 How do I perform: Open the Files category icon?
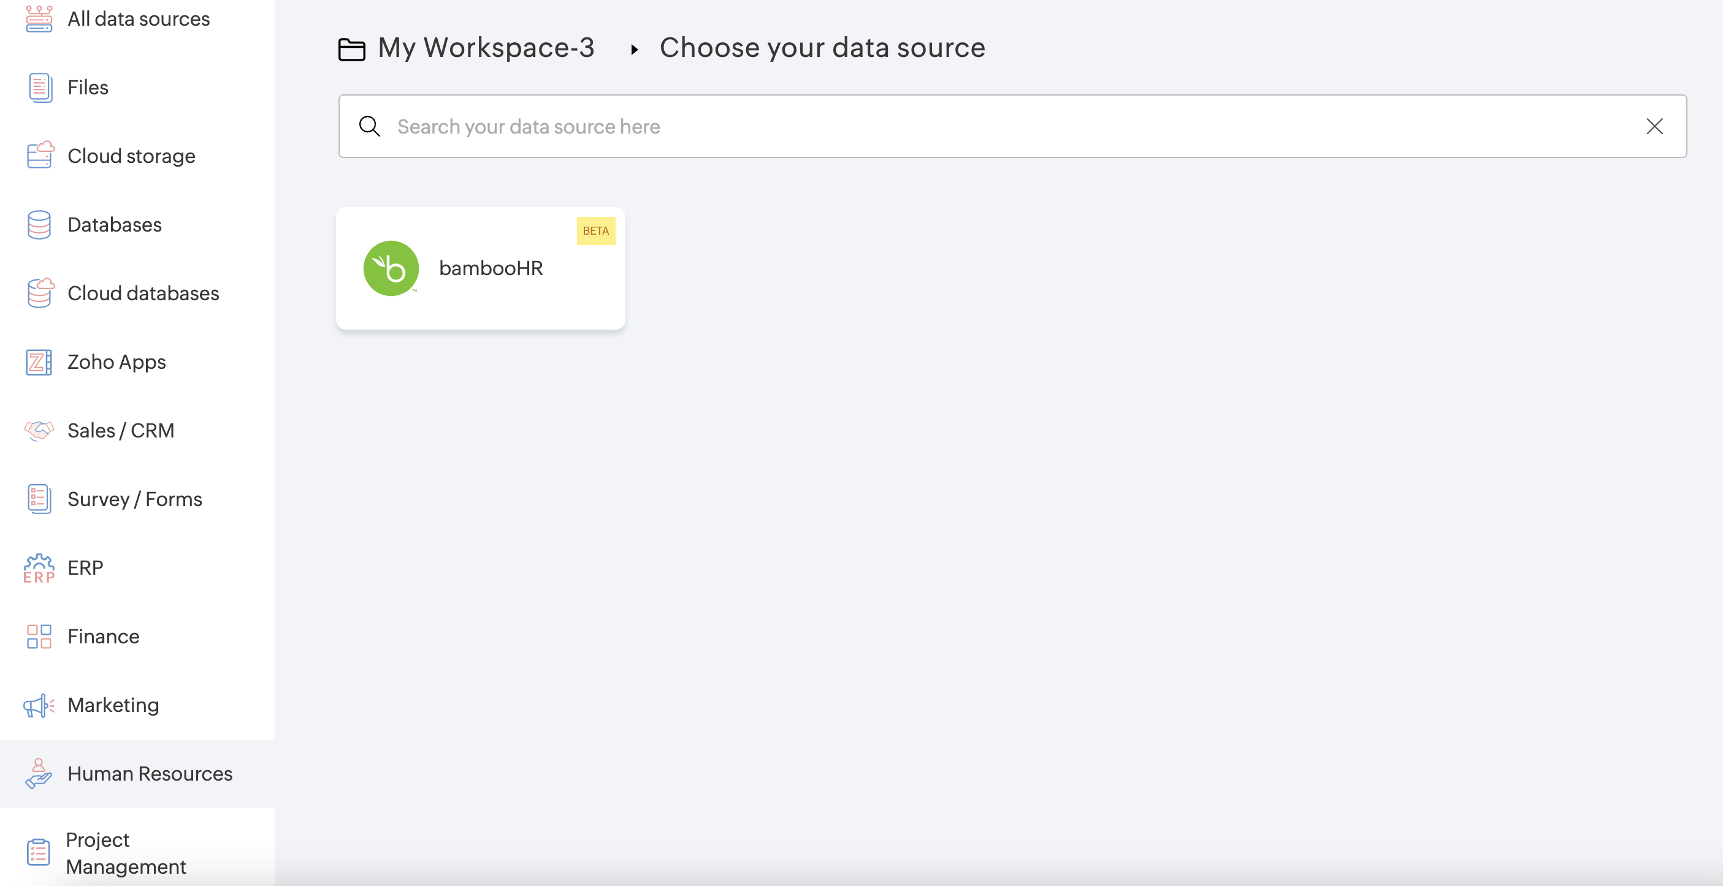click(39, 88)
